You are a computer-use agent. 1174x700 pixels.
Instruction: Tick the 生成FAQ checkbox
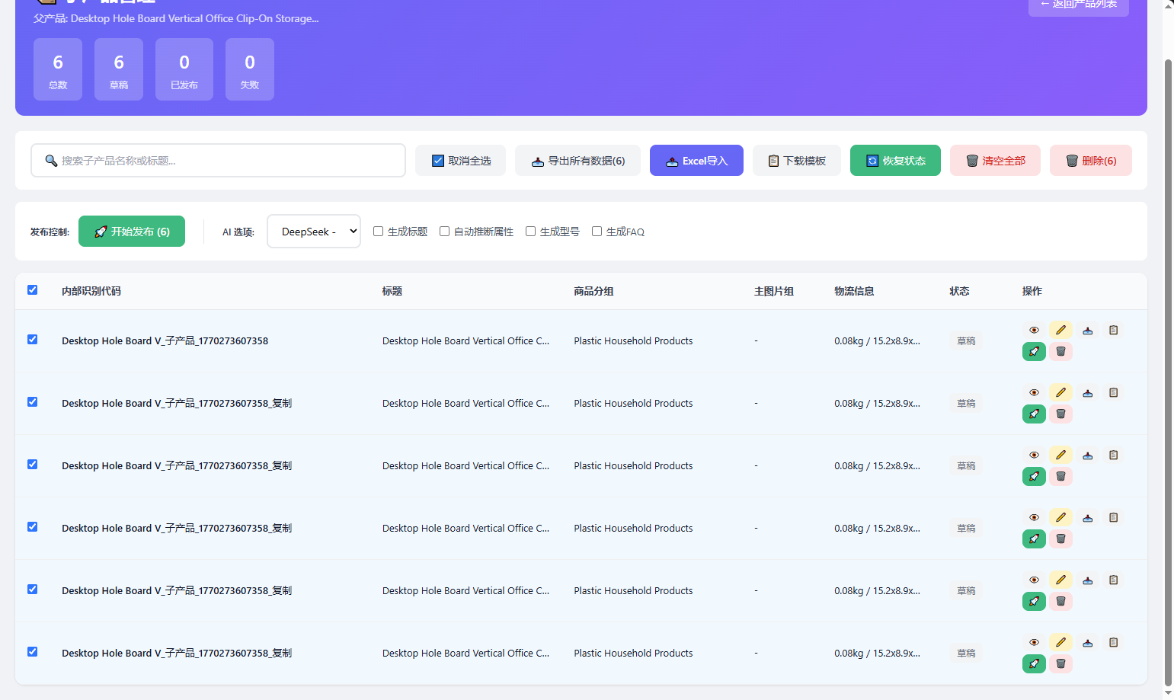point(597,232)
